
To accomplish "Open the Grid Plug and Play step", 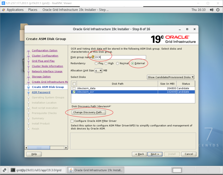I will (43, 61).
